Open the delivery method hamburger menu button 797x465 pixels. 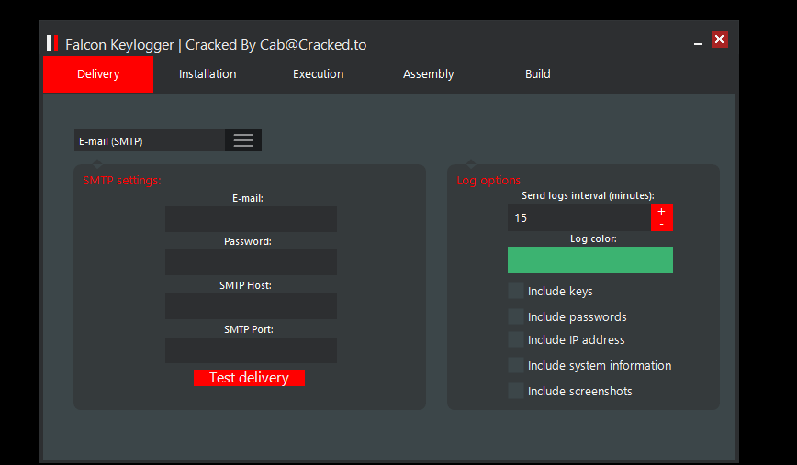point(243,140)
